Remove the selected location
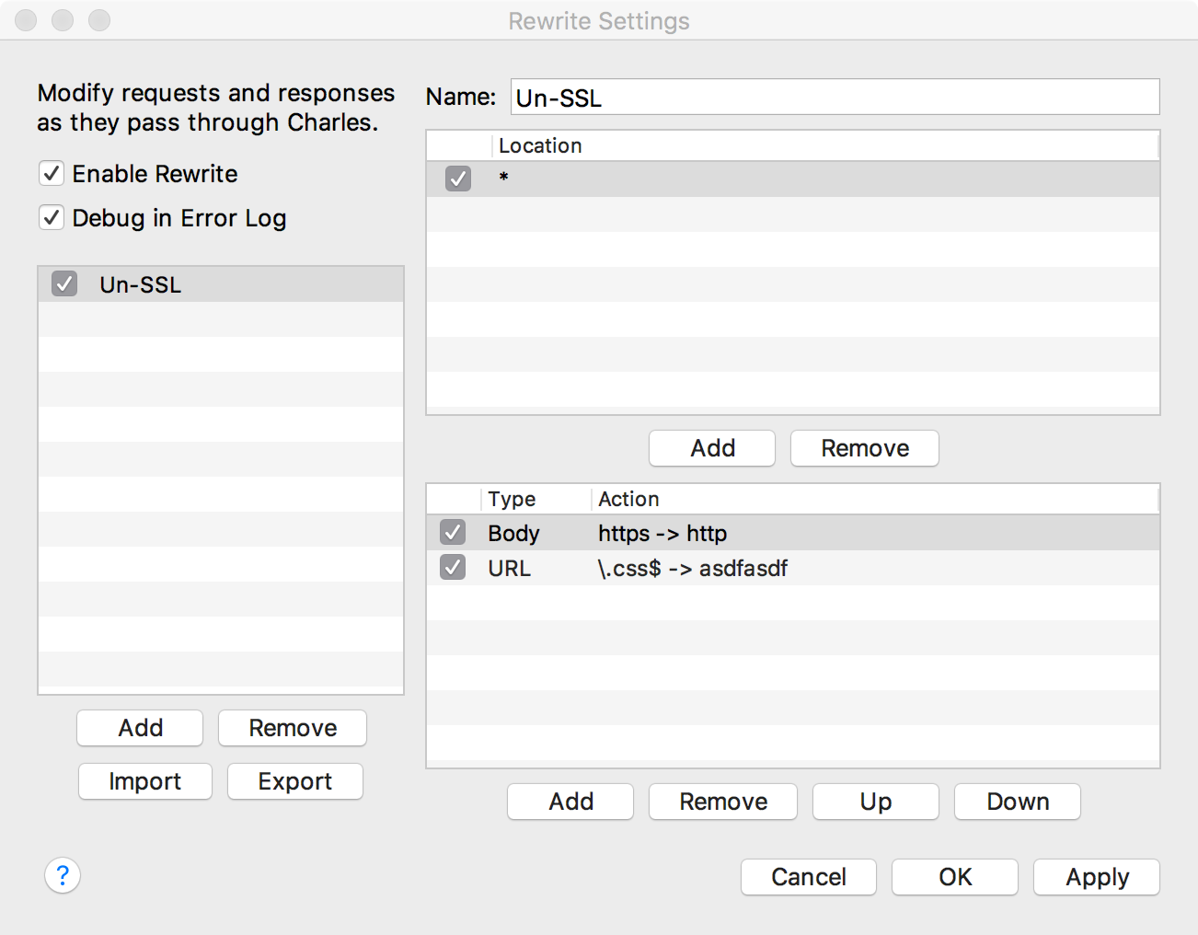1198x935 pixels. point(864,448)
